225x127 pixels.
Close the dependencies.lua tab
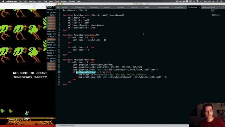[x=172, y=7]
